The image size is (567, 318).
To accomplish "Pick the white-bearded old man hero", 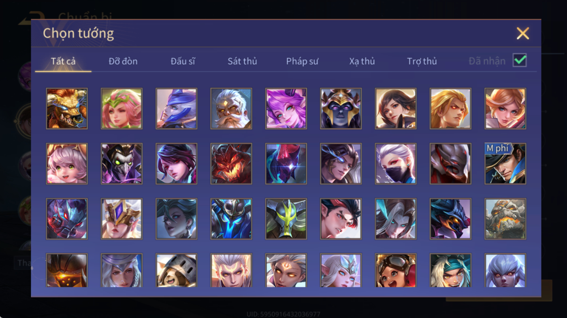I will (x=231, y=109).
